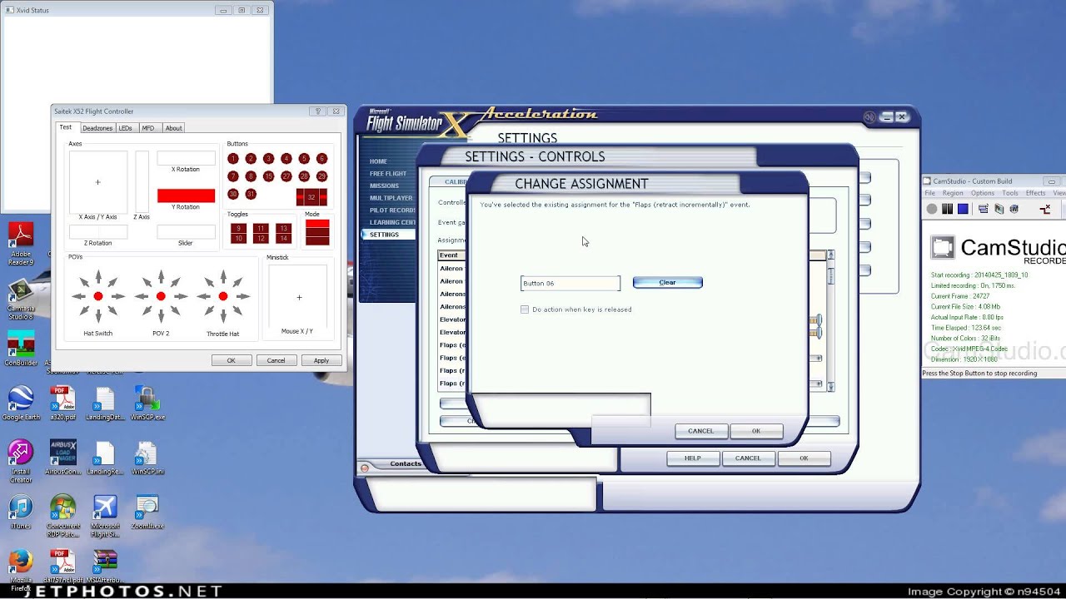Click OK in Saitek controller window

pos(231,360)
